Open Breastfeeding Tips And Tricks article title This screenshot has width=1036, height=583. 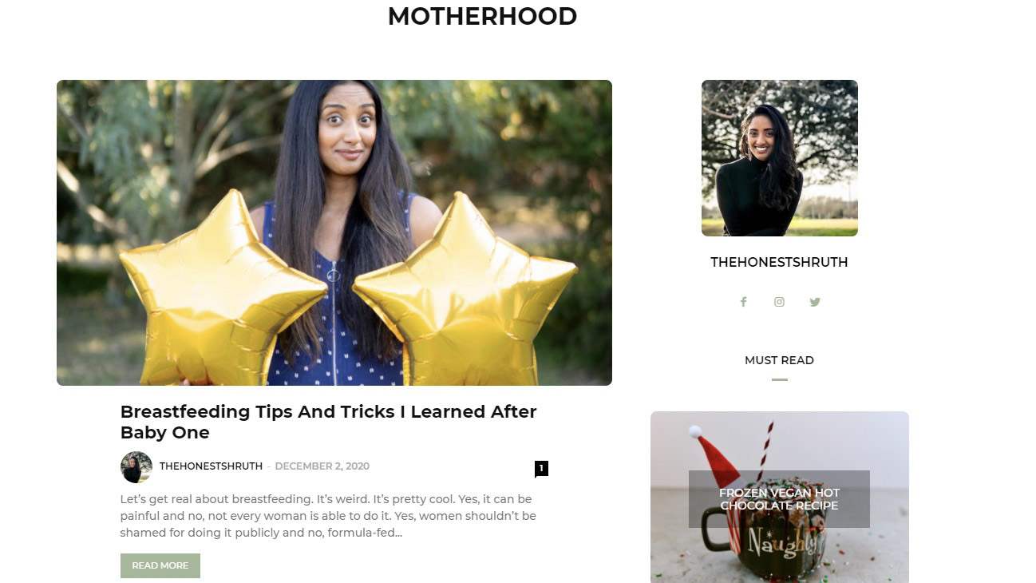tap(328, 422)
